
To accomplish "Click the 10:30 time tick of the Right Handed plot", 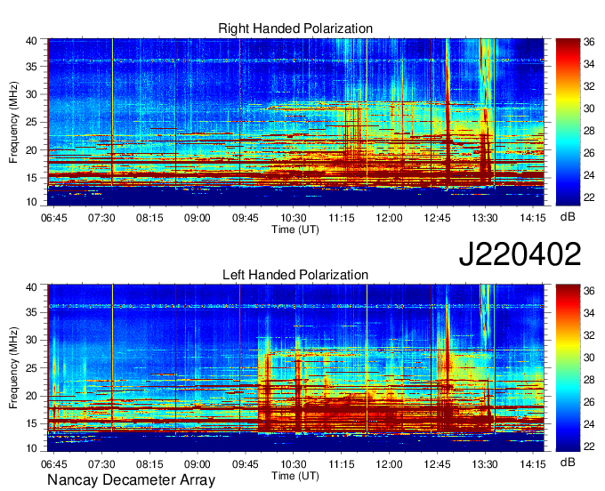I will tap(294, 218).
